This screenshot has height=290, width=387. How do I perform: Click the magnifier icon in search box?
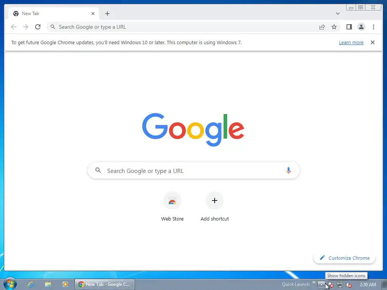tap(98, 170)
